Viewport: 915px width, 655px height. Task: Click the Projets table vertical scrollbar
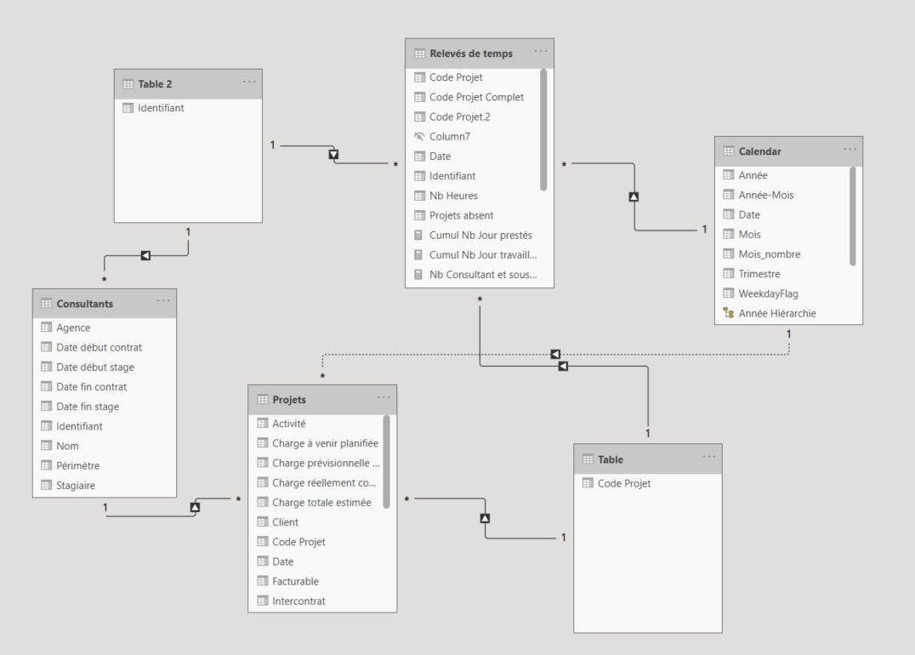click(386, 461)
